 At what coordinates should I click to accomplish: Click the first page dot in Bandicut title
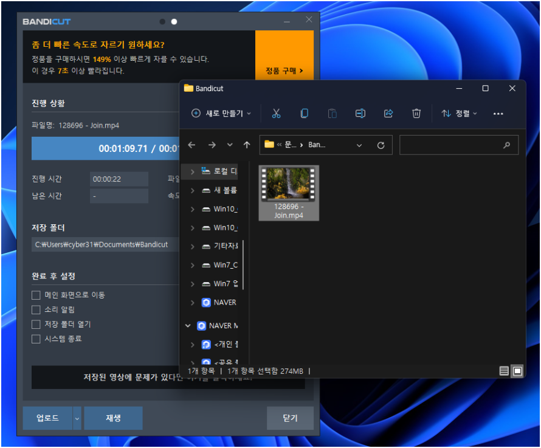[162, 21]
